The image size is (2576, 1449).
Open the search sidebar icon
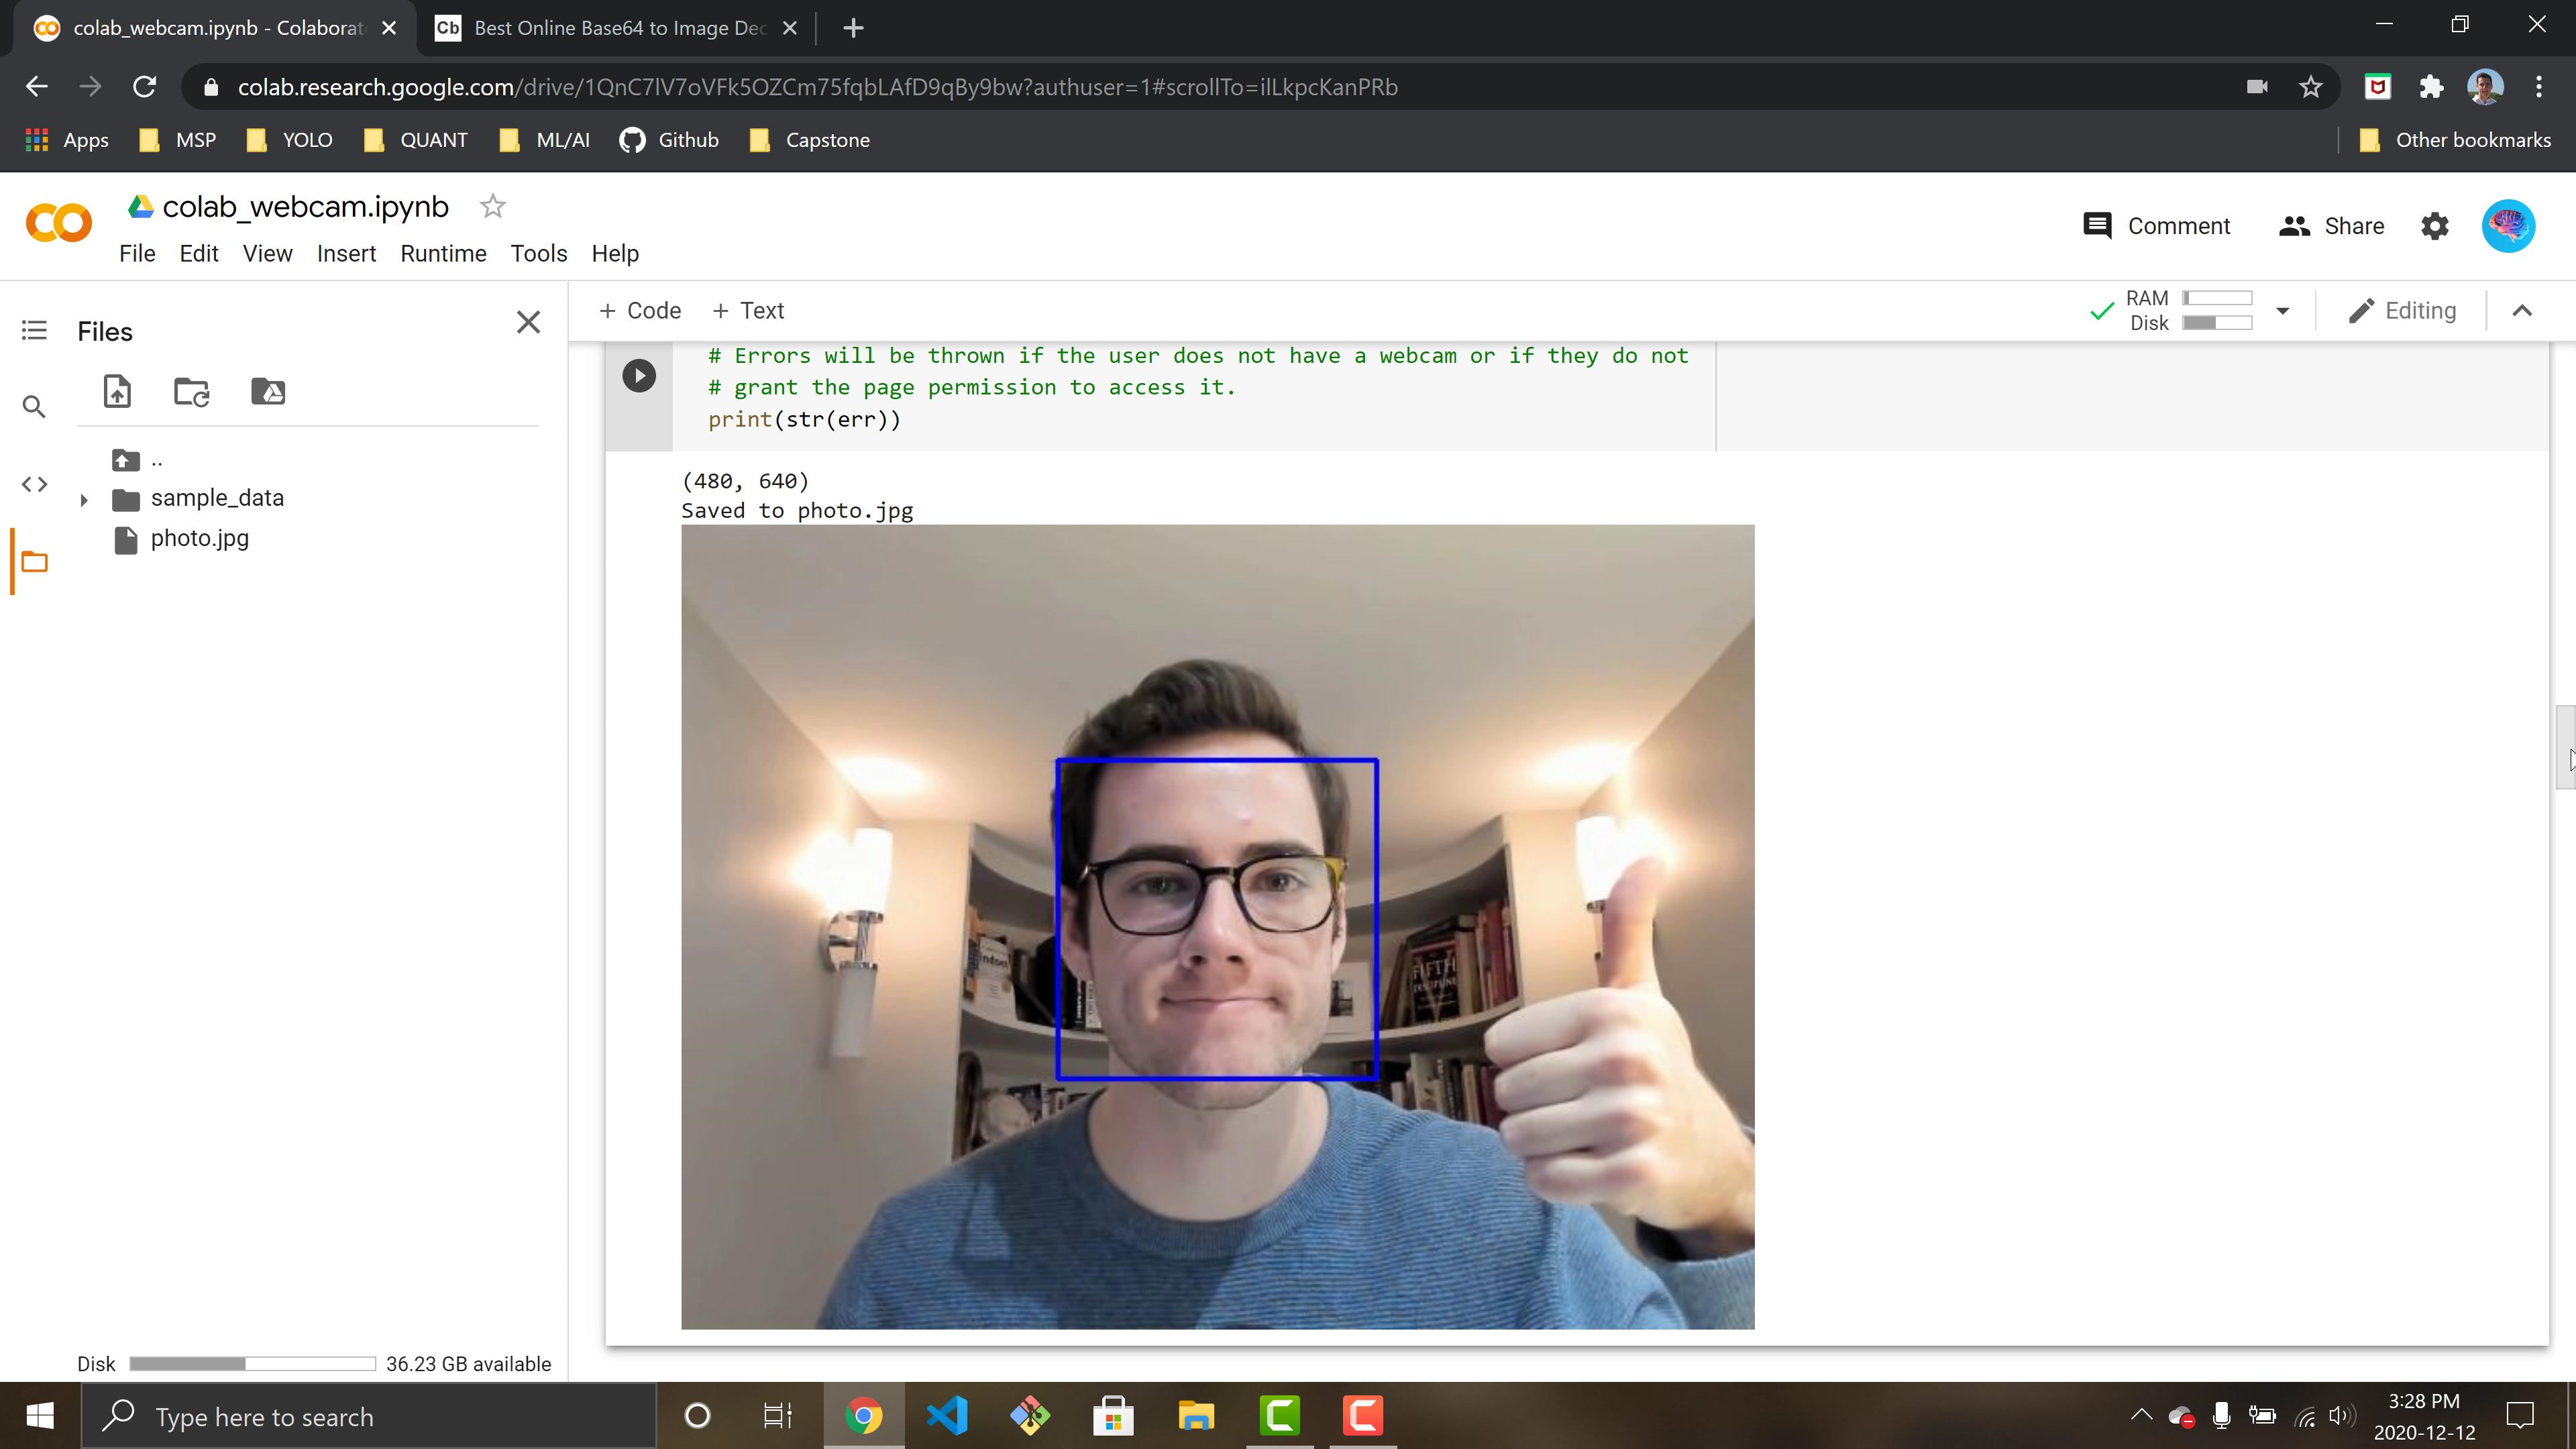tap(34, 407)
